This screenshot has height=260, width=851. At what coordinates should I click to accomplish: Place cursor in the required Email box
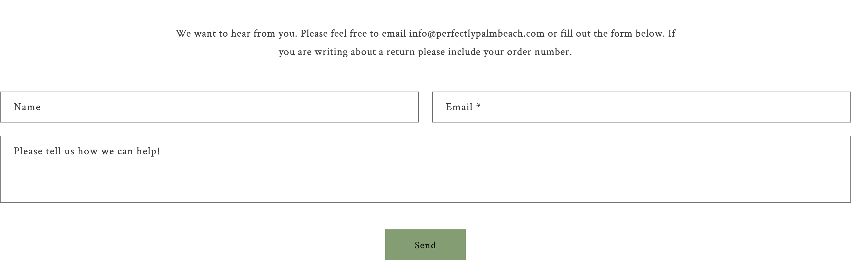[x=661, y=107]
